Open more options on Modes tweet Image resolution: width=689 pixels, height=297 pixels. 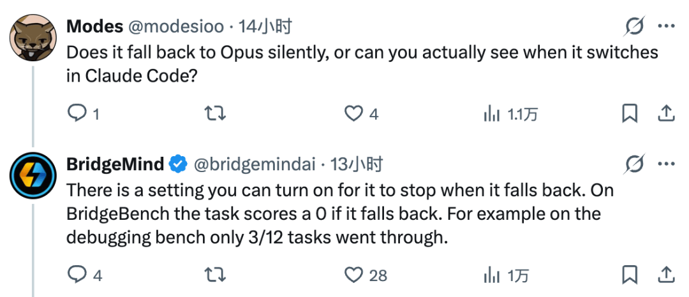pos(666,27)
